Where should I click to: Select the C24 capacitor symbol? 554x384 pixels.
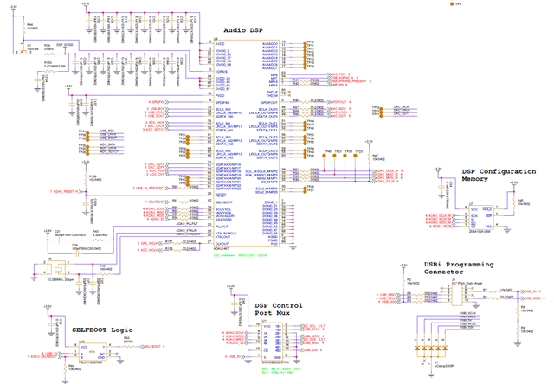pos(77,253)
